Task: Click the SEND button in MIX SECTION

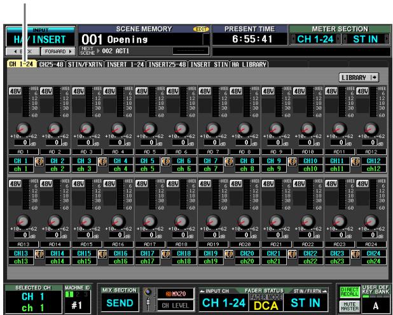Action: pyautogui.click(x=120, y=302)
